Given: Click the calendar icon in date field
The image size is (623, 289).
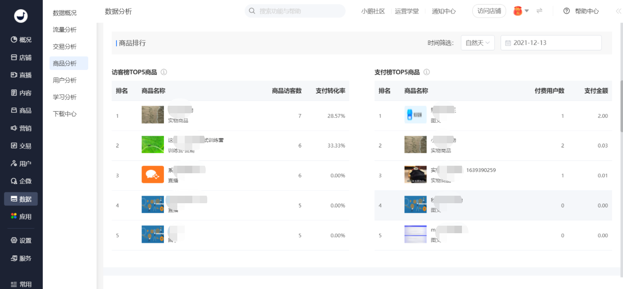Looking at the screenshot, I should [x=508, y=43].
